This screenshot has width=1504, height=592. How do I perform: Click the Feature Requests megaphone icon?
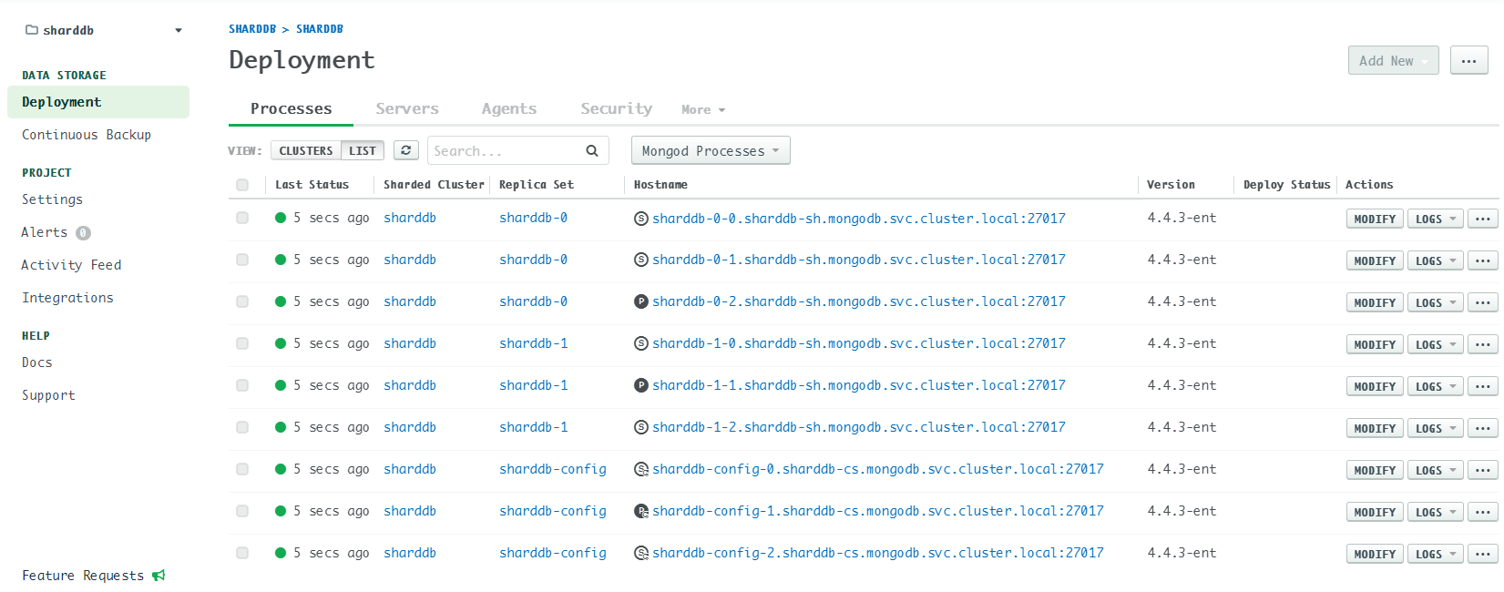[x=159, y=575]
